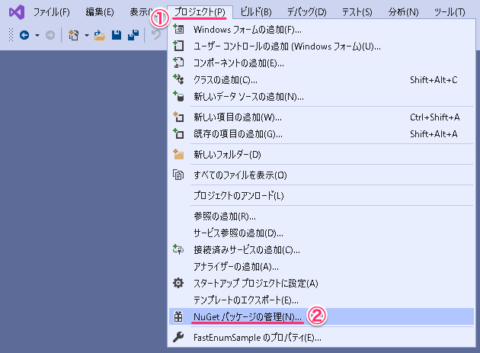
Task: Open the ファイル(F) menu
Action: [x=52, y=12]
